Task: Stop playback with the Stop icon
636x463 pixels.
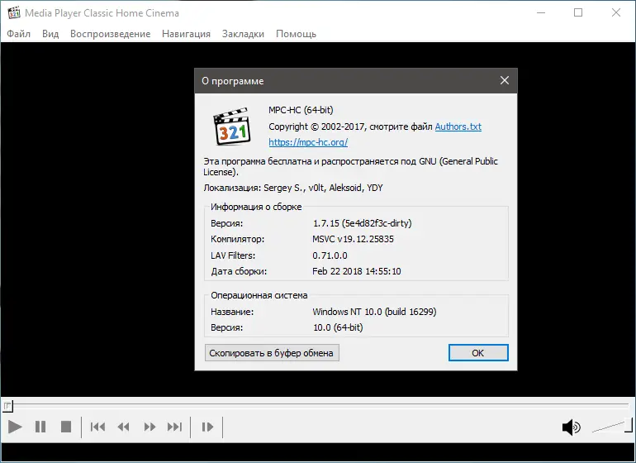Action: tap(66, 427)
